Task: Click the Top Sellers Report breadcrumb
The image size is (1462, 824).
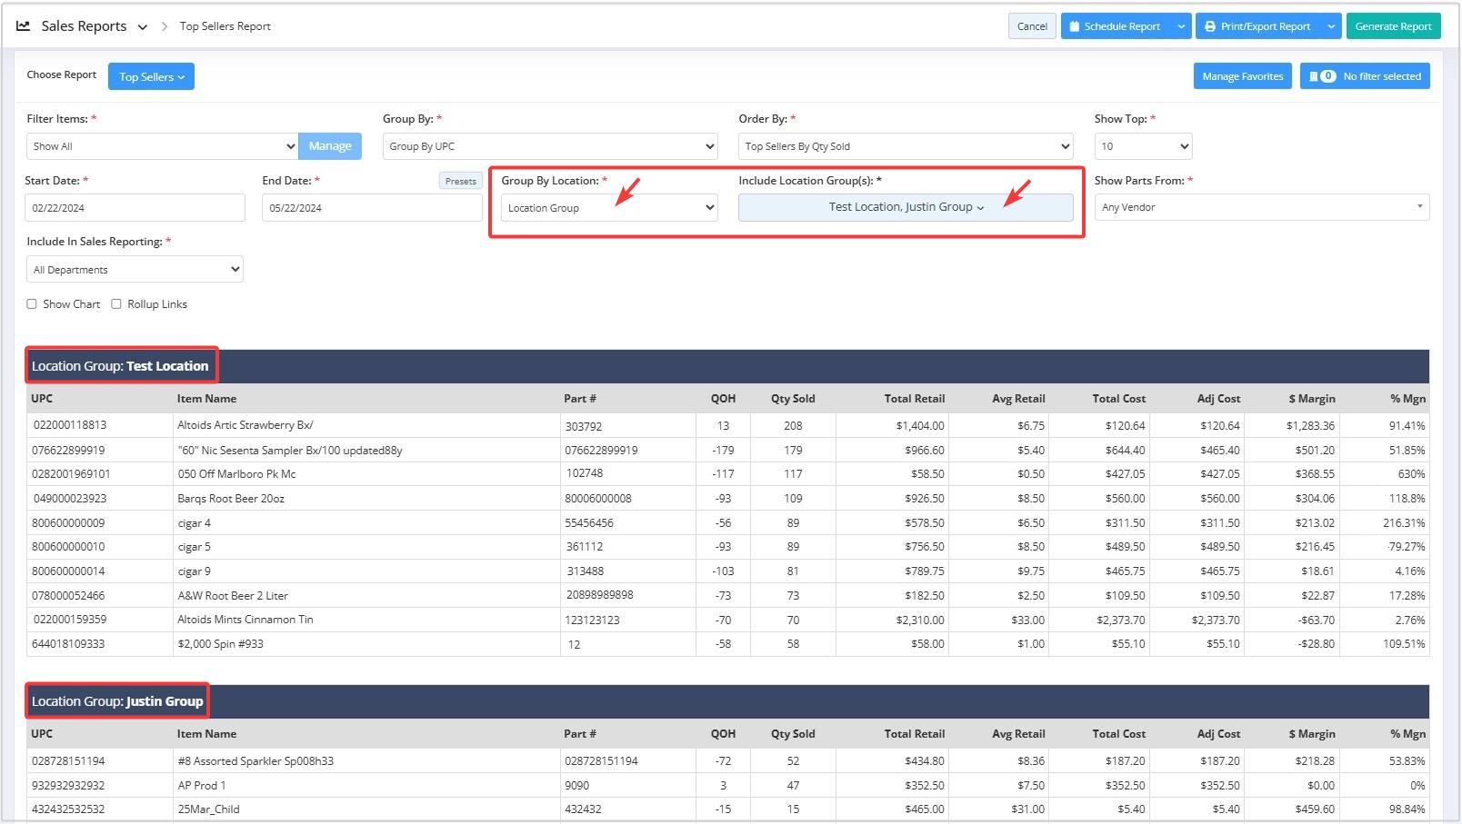Action: (225, 26)
